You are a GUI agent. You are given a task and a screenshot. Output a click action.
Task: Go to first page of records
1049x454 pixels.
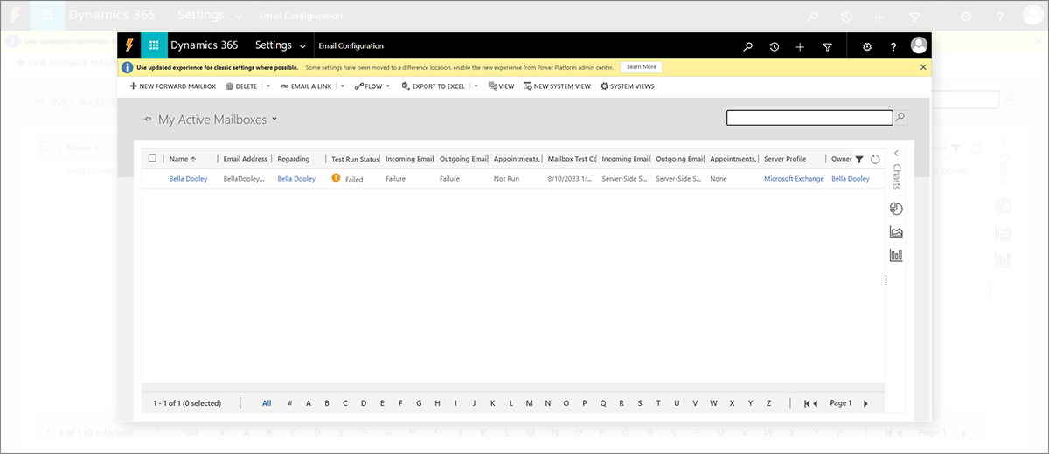[805, 403]
